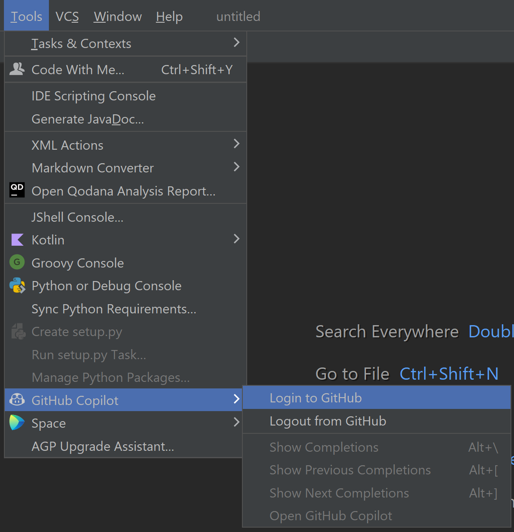Click Manage Python Packages item

[x=125, y=378]
